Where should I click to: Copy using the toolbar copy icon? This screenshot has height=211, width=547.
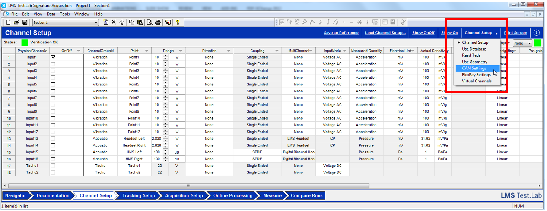click(132, 22)
